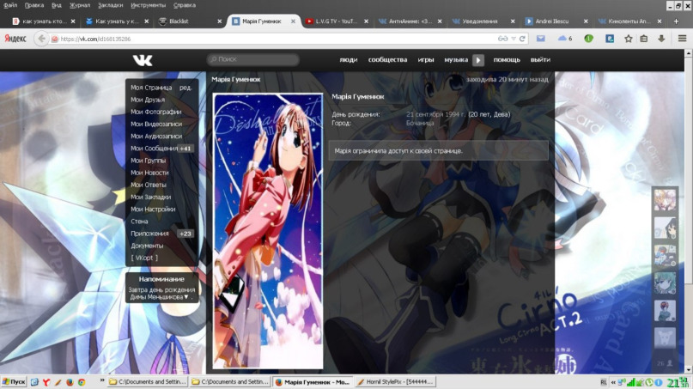This screenshot has height=389, width=693.
Task: Click the RL language indicator in tray
Action: [604, 382]
